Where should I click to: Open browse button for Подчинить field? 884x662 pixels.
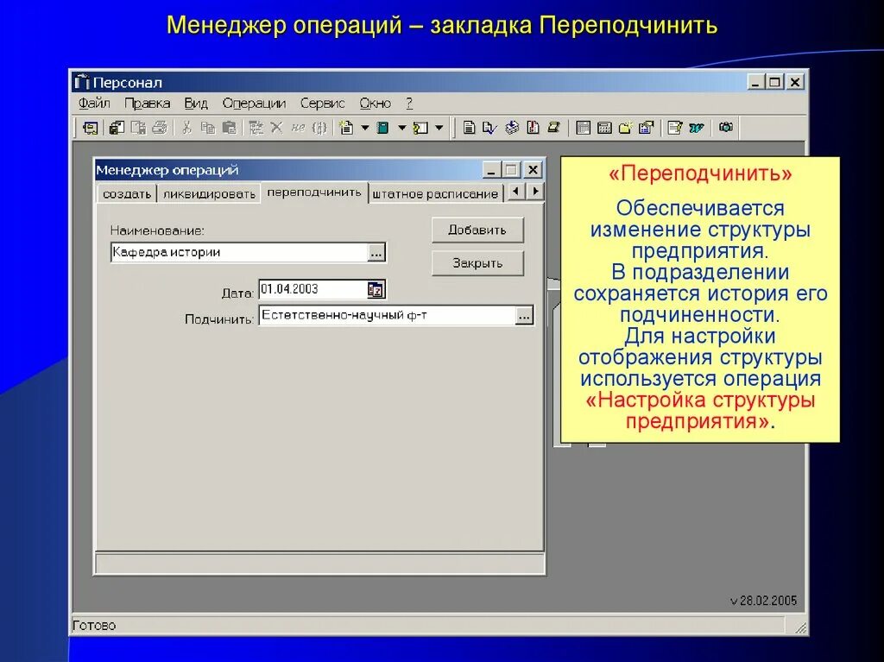tap(524, 317)
